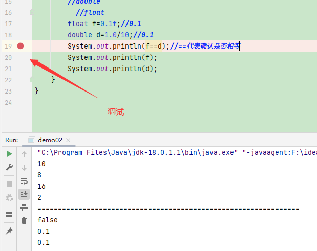Click the console output line '2'
This screenshot has height=251, width=317.
coord(39,197)
